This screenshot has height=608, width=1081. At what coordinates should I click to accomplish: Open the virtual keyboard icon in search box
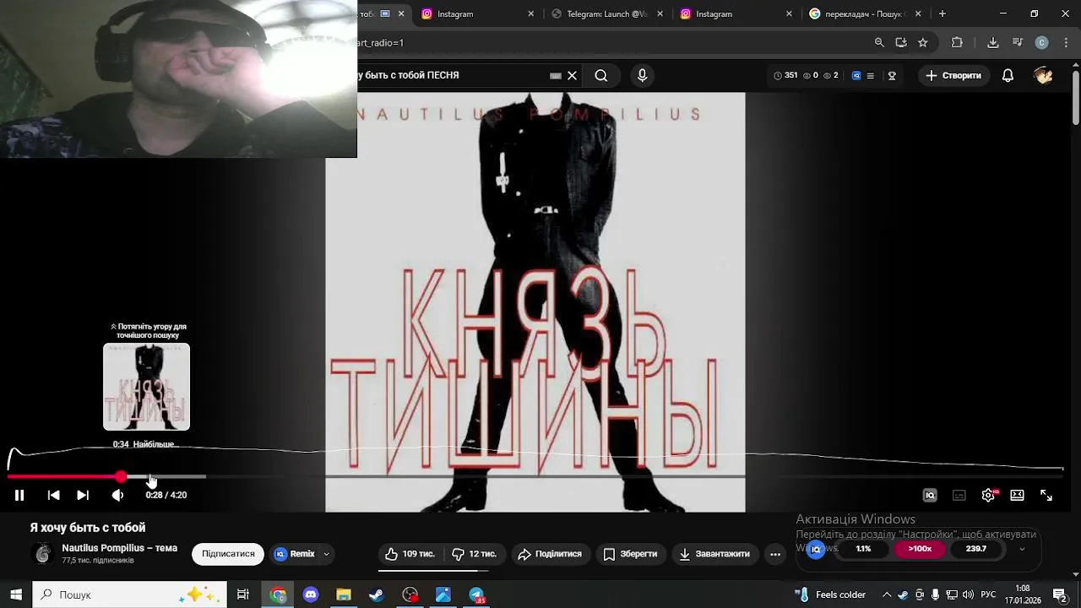coord(555,75)
